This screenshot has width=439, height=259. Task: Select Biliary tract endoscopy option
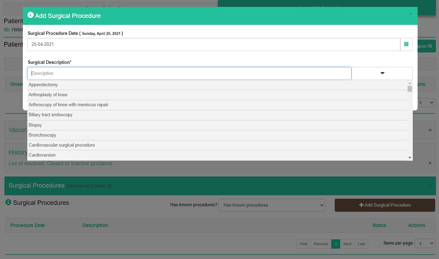pos(50,115)
